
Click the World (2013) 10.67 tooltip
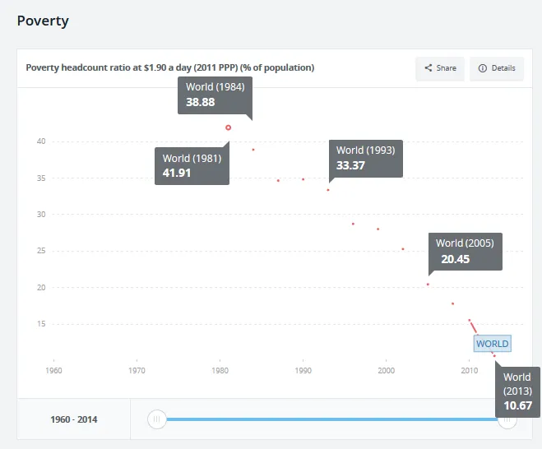point(517,392)
